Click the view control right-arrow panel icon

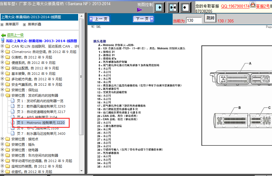(159, 8)
